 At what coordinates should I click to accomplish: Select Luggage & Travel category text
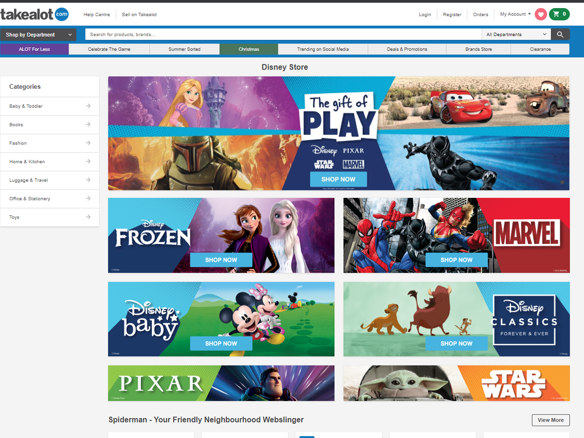[x=28, y=180]
